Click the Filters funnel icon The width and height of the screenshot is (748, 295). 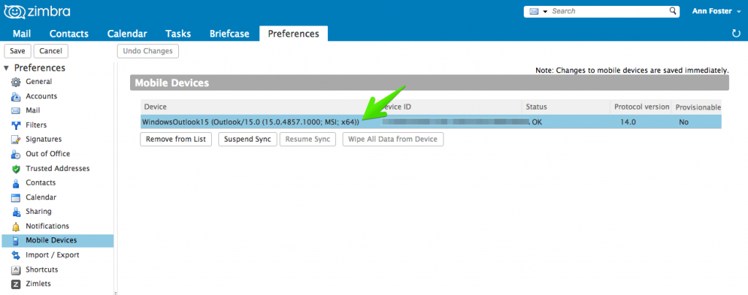tap(16, 126)
